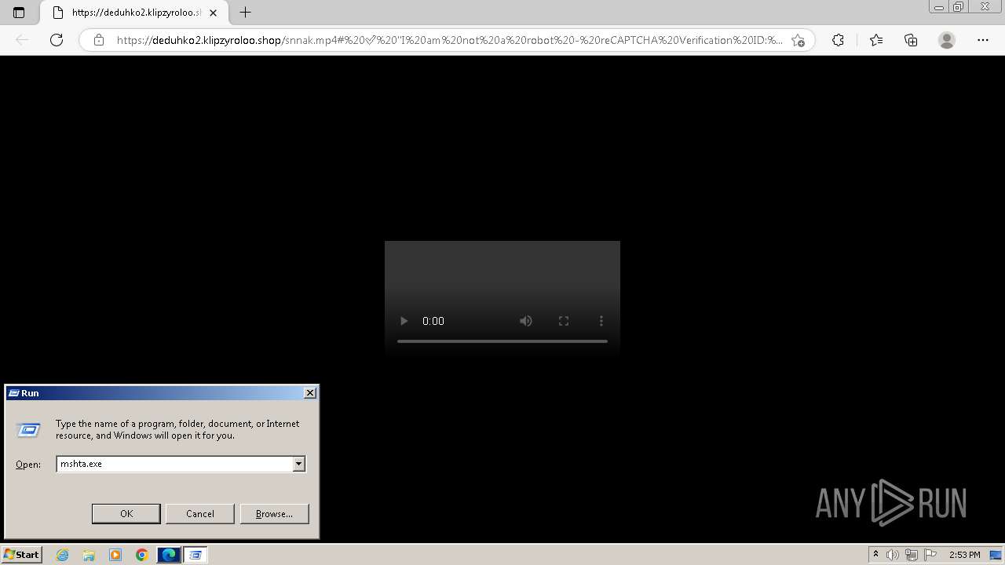Open the Extensions menu

[839, 40]
